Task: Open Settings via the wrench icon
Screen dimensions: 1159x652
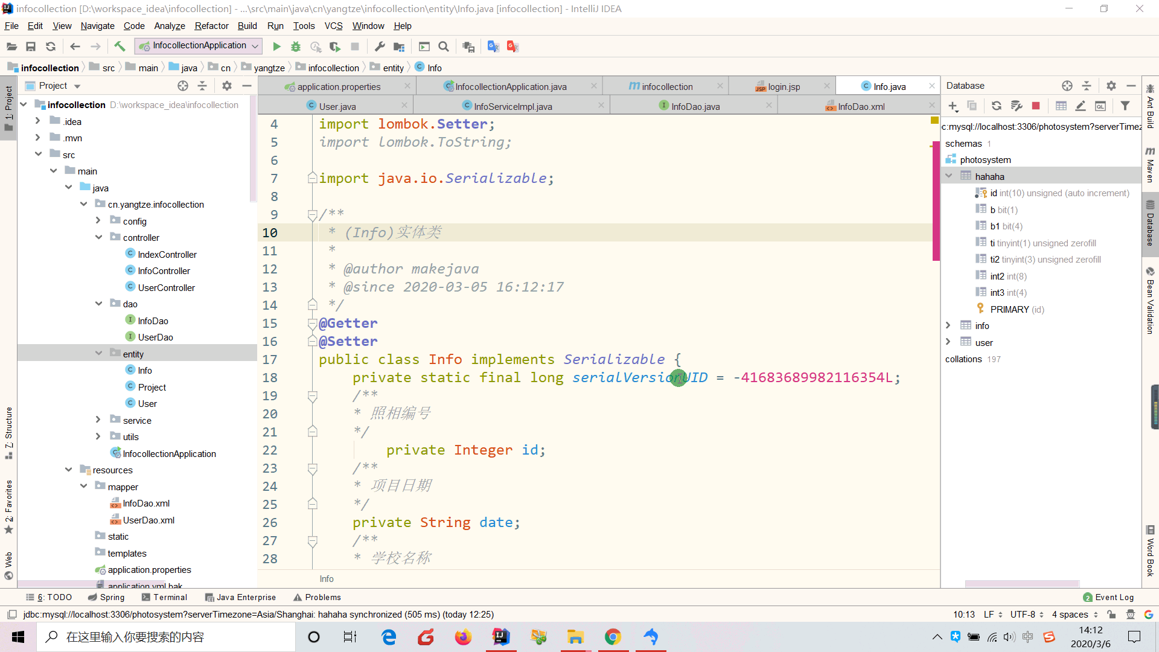Action: pos(379,46)
